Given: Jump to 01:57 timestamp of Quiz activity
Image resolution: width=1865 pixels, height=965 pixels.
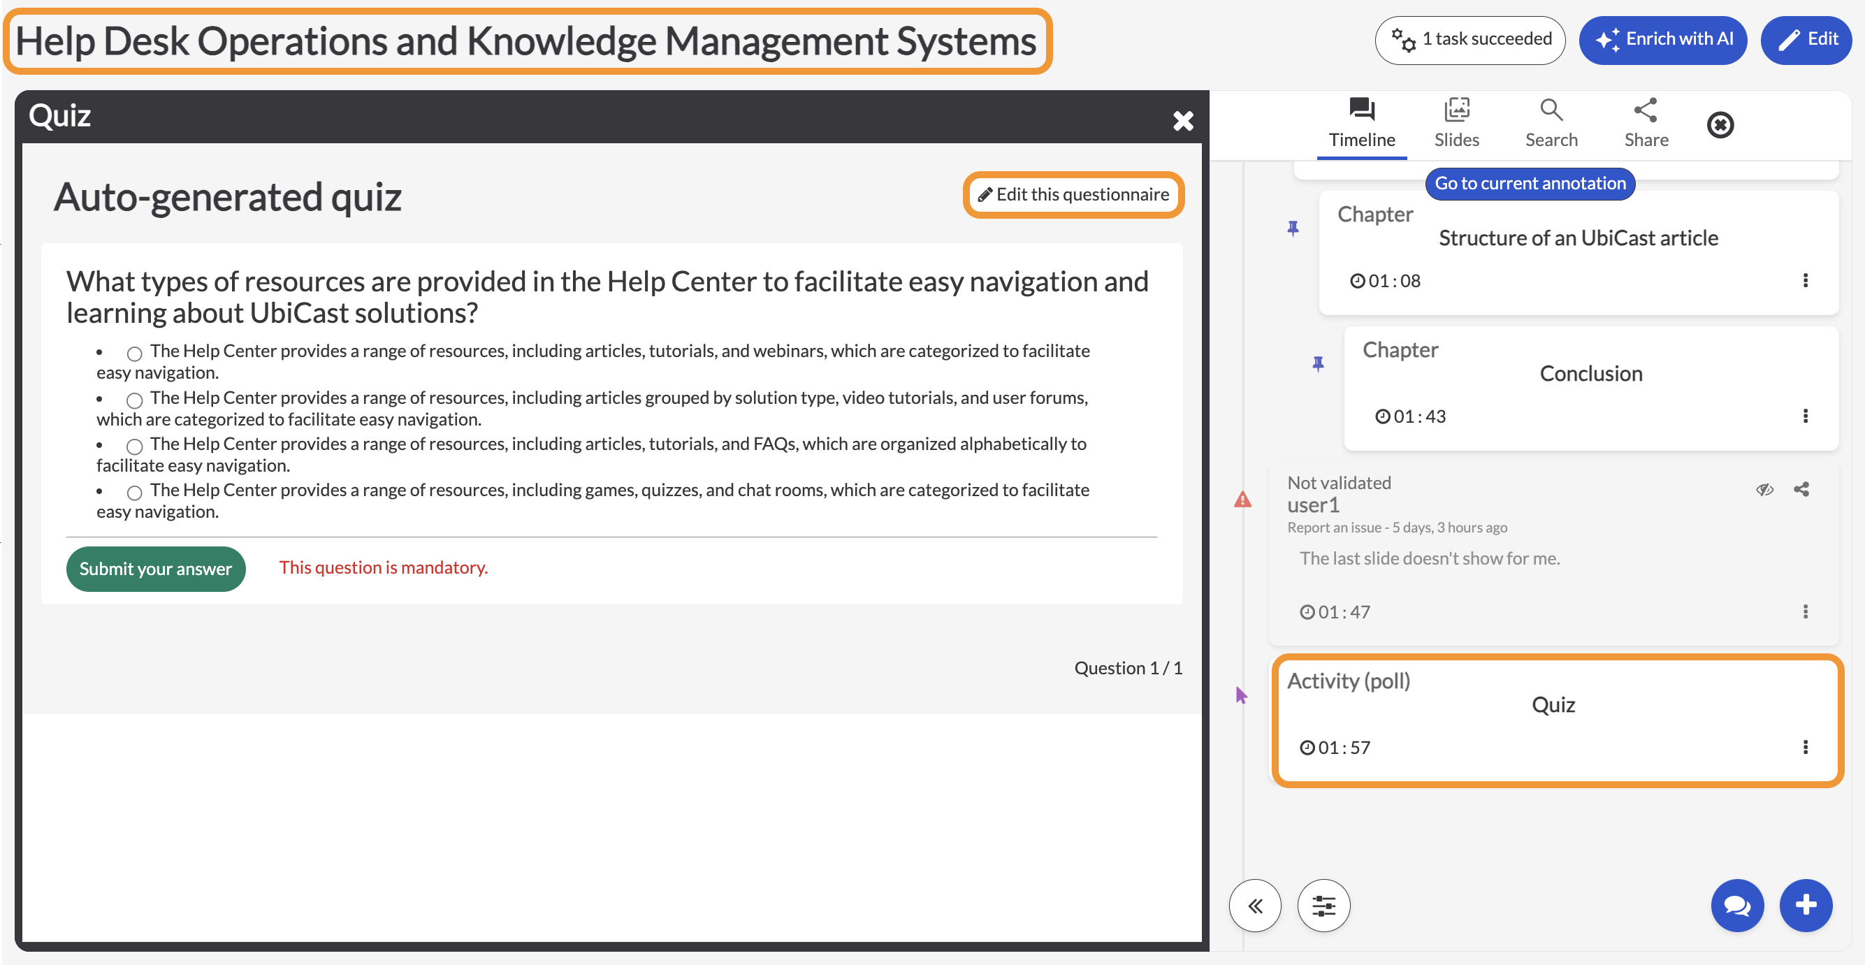Looking at the screenshot, I should [1335, 747].
